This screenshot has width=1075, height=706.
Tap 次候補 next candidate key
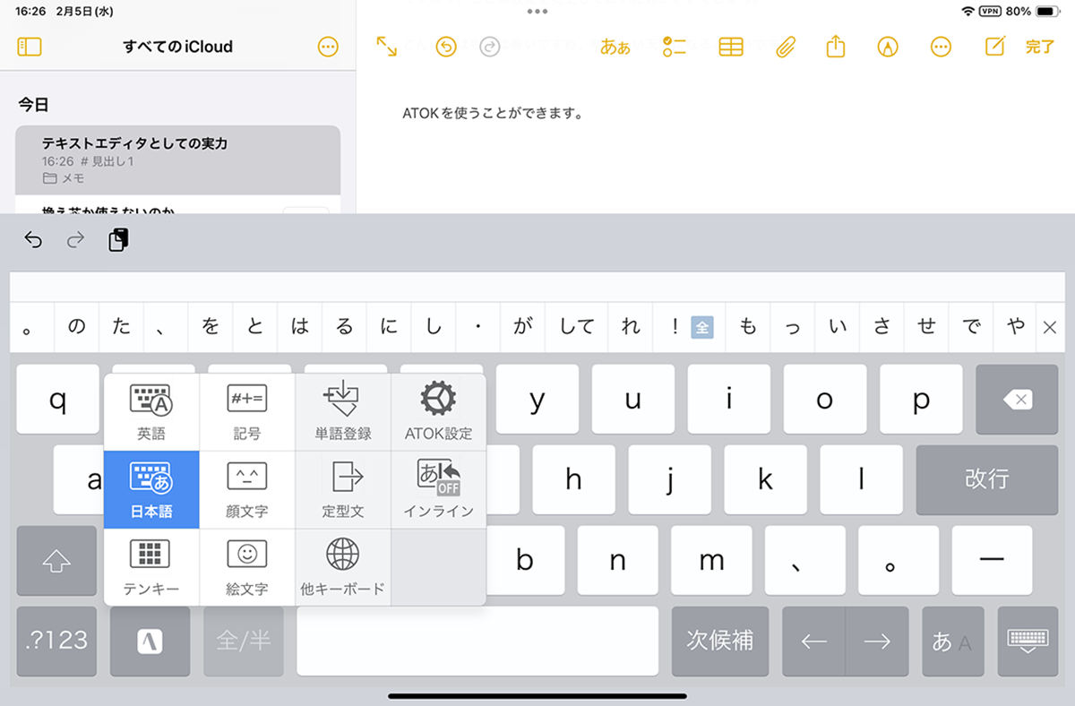pos(720,641)
